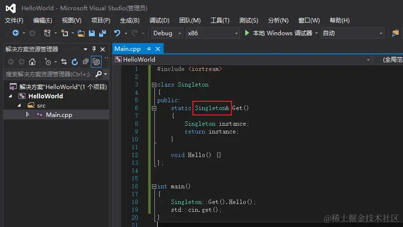Open the Debug configuration dropdown
This screenshot has height=227, width=403.
(167, 33)
